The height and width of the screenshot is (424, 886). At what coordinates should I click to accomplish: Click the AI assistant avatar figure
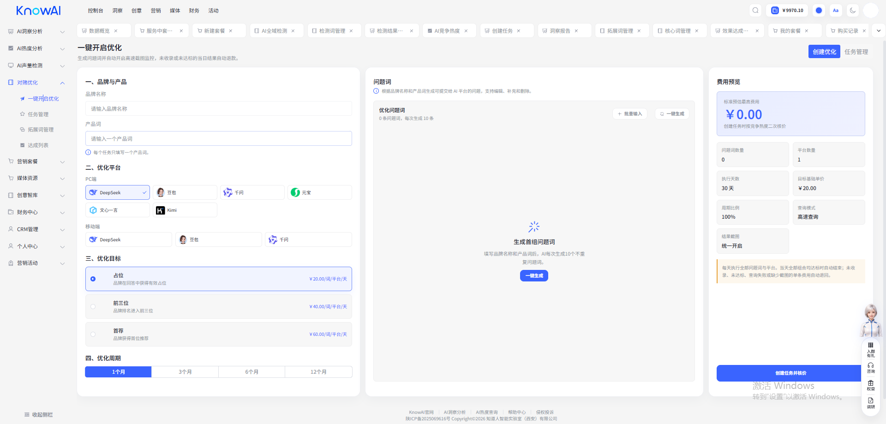tap(871, 320)
